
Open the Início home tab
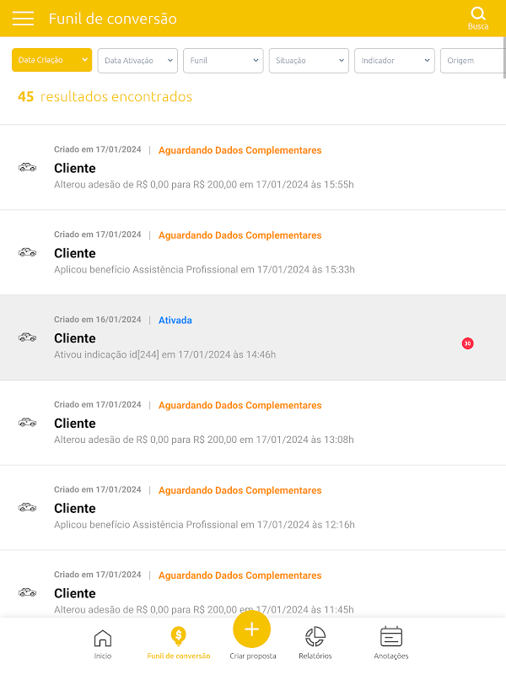tap(102, 644)
